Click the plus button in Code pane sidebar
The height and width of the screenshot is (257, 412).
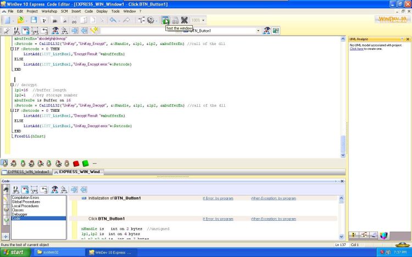(5, 237)
